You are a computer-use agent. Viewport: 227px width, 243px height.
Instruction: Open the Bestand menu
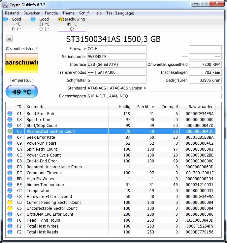[12, 13]
